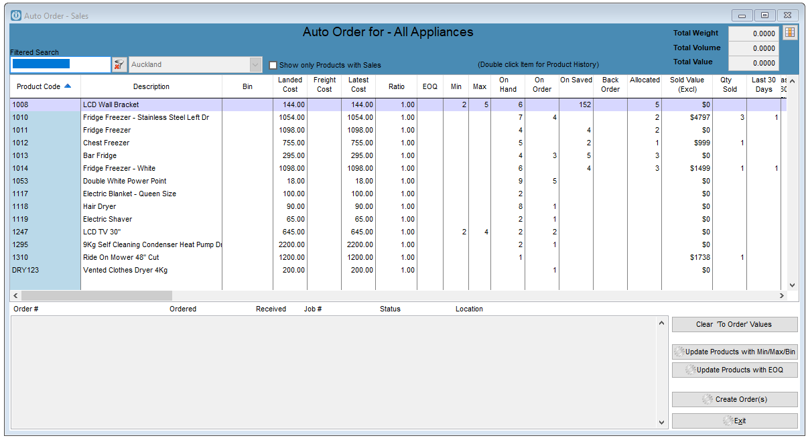Click the Sold Value (Excl) column header
The width and height of the screenshot is (806, 438).
pyautogui.click(x=687, y=84)
